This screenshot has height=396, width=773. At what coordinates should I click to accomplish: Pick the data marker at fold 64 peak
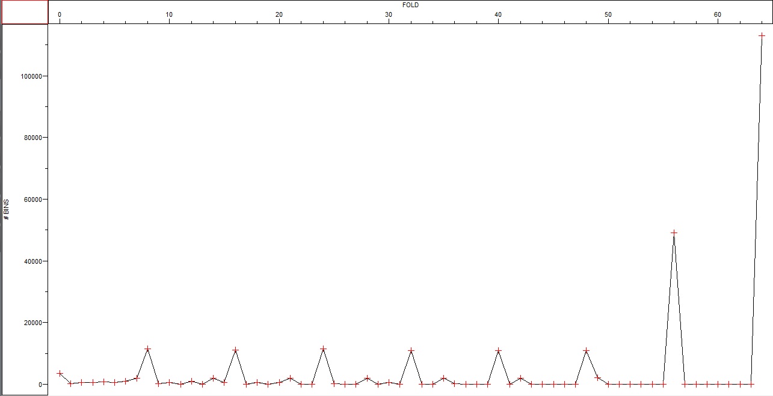762,35
